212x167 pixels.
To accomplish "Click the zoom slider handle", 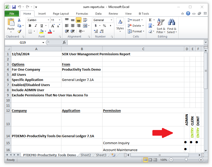I will tap(186, 160).
